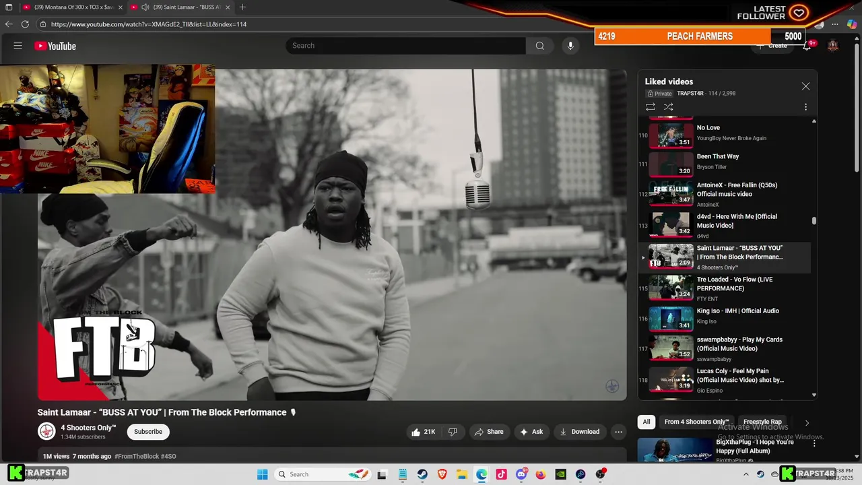Click the main video player
862x485 pixels.
pyautogui.click(x=332, y=234)
